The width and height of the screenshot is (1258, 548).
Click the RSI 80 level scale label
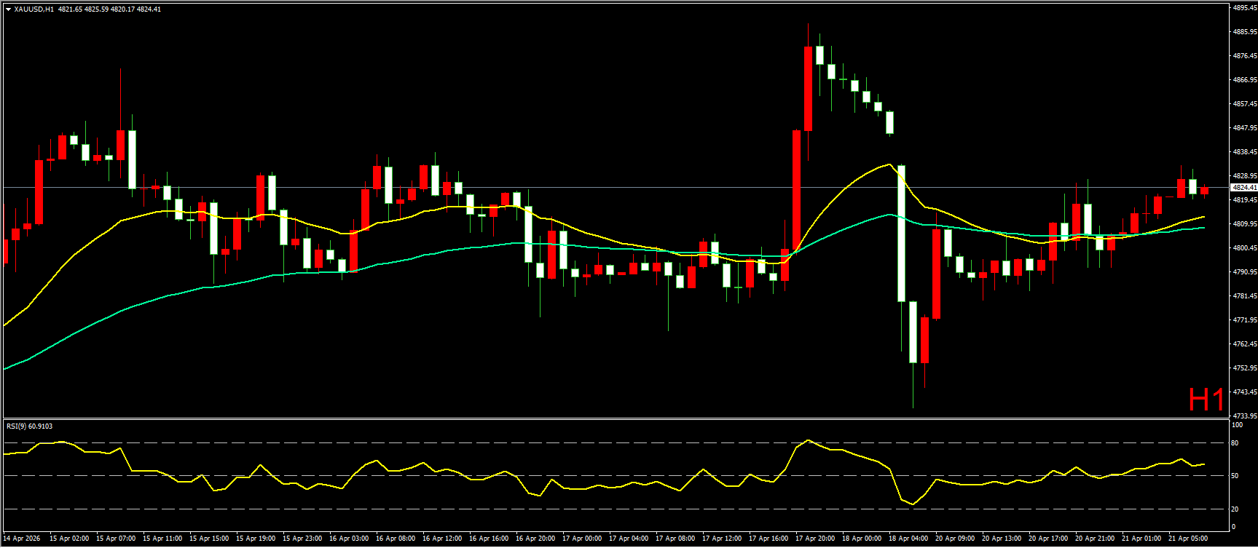click(x=1235, y=443)
